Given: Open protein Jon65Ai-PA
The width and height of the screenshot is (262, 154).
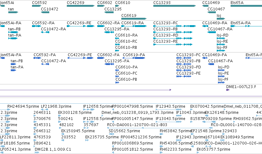Looking at the screenshot, I should click(11, 55).
